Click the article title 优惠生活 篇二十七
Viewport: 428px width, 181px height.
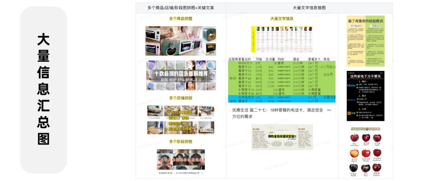click(x=277, y=113)
